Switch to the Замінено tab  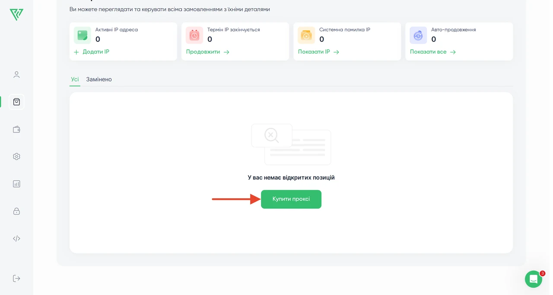99,79
